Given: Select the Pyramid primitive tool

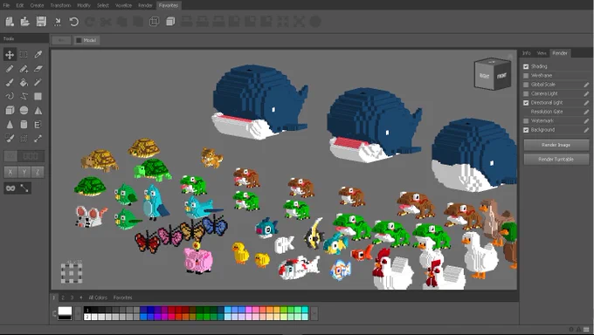Looking at the screenshot, I should point(38,110).
